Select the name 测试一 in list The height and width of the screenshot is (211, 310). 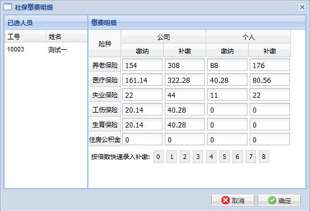(58, 49)
